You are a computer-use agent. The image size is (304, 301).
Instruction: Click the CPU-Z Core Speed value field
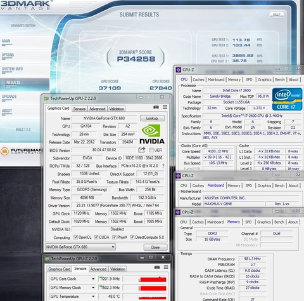pos(218,151)
